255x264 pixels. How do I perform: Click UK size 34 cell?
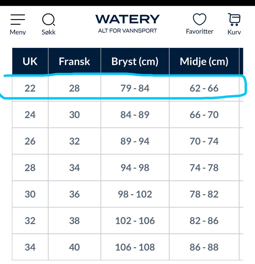point(30,247)
